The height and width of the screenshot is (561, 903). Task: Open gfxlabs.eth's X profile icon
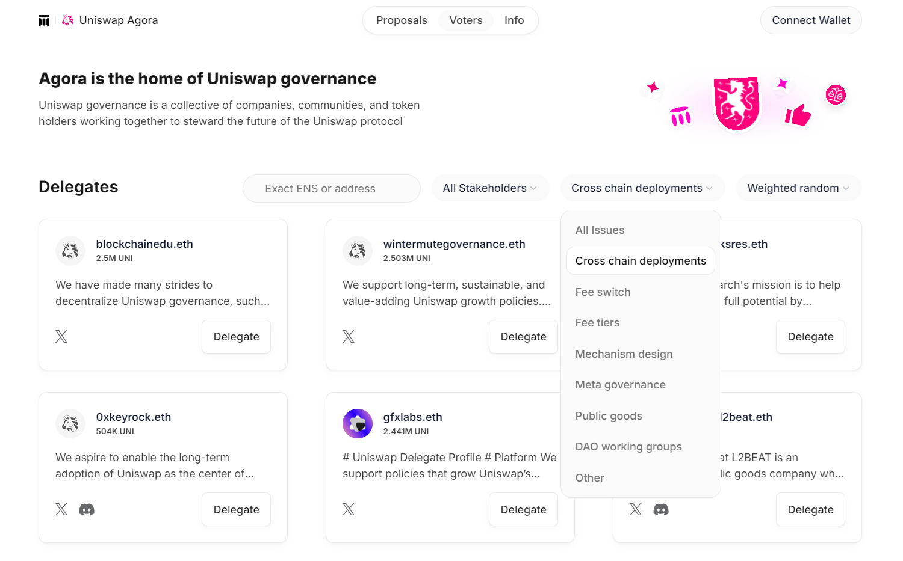tap(349, 510)
